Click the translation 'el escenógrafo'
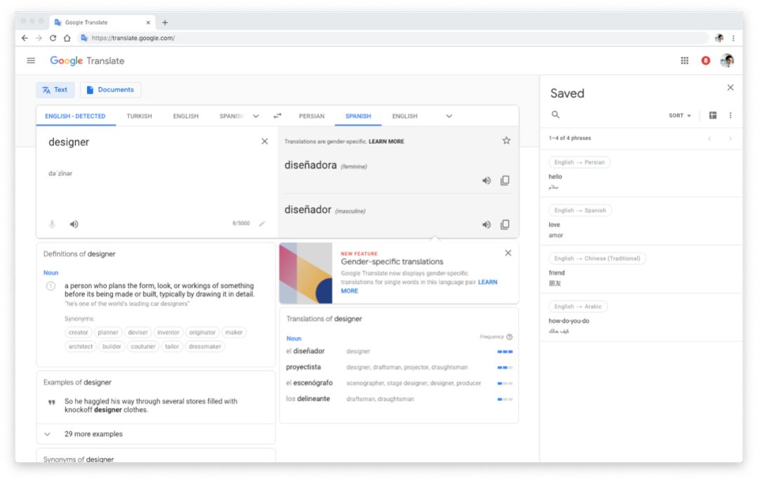This screenshot has width=758, height=481. coord(310,383)
